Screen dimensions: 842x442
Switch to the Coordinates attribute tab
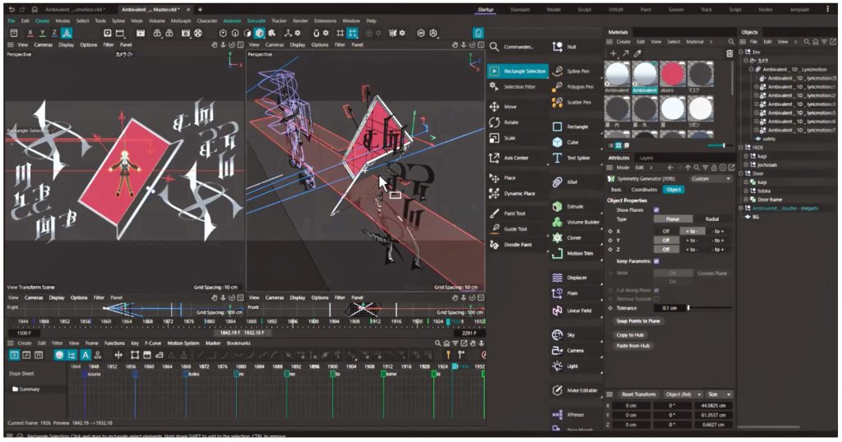(645, 190)
